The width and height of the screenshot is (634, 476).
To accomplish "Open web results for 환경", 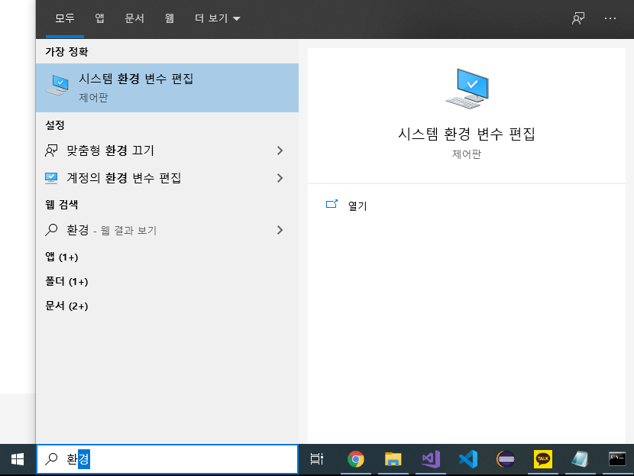I will (x=167, y=230).
